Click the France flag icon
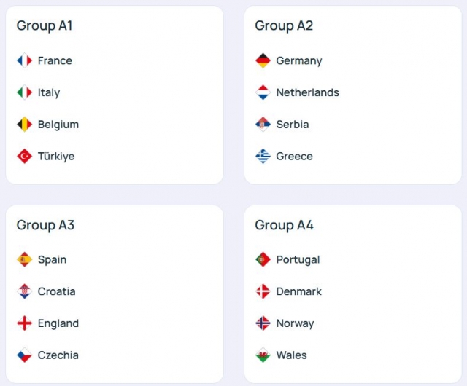 tap(25, 60)
